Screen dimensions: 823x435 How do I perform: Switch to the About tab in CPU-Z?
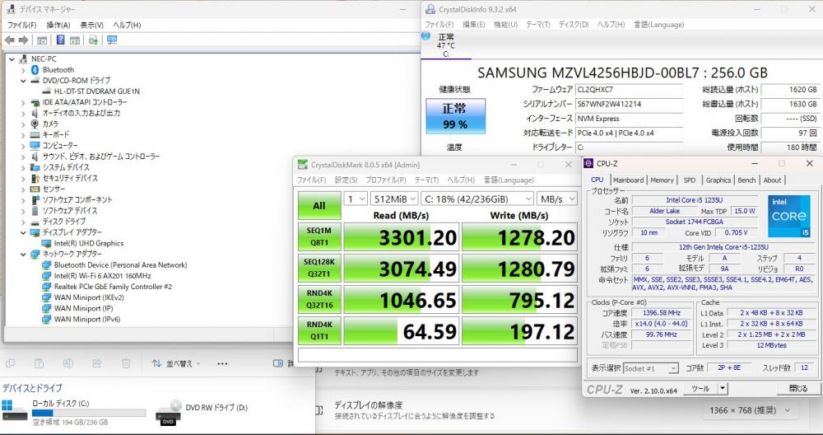[772, 180]
